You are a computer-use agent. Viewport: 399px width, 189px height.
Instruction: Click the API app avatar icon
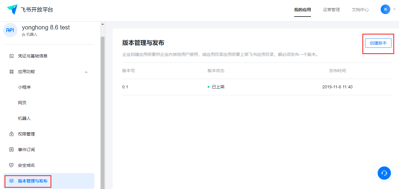point(10,30)
